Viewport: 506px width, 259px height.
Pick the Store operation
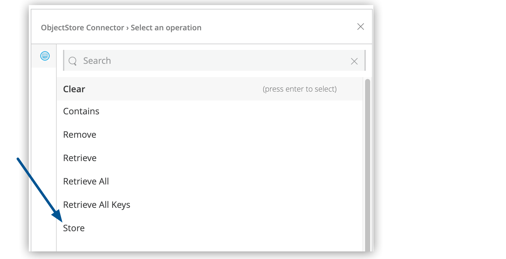click(x=74, y=228)
